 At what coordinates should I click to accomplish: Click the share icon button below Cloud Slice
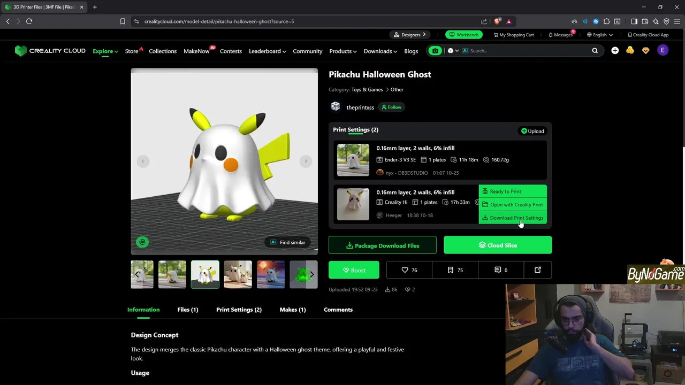tap(538, 270)
